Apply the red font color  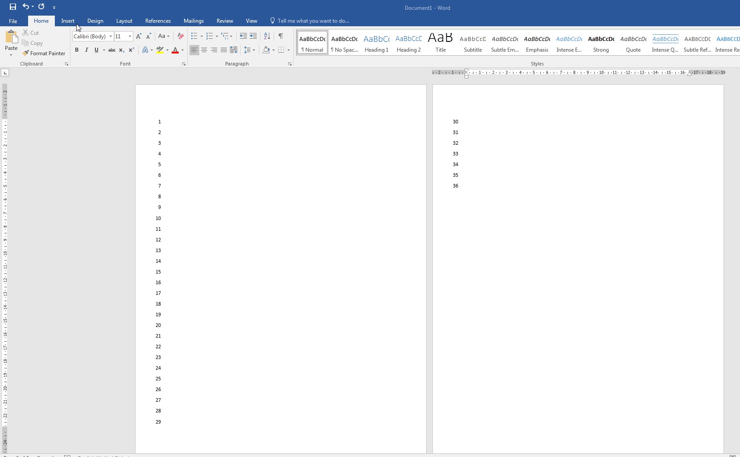coord(175,50)
